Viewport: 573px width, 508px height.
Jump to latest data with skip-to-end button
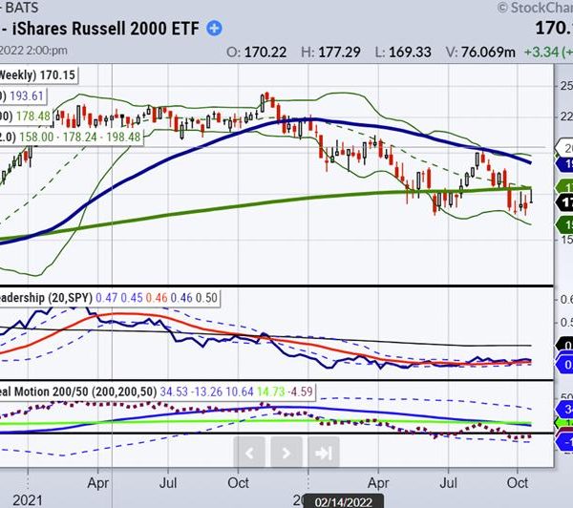(324, 453)
